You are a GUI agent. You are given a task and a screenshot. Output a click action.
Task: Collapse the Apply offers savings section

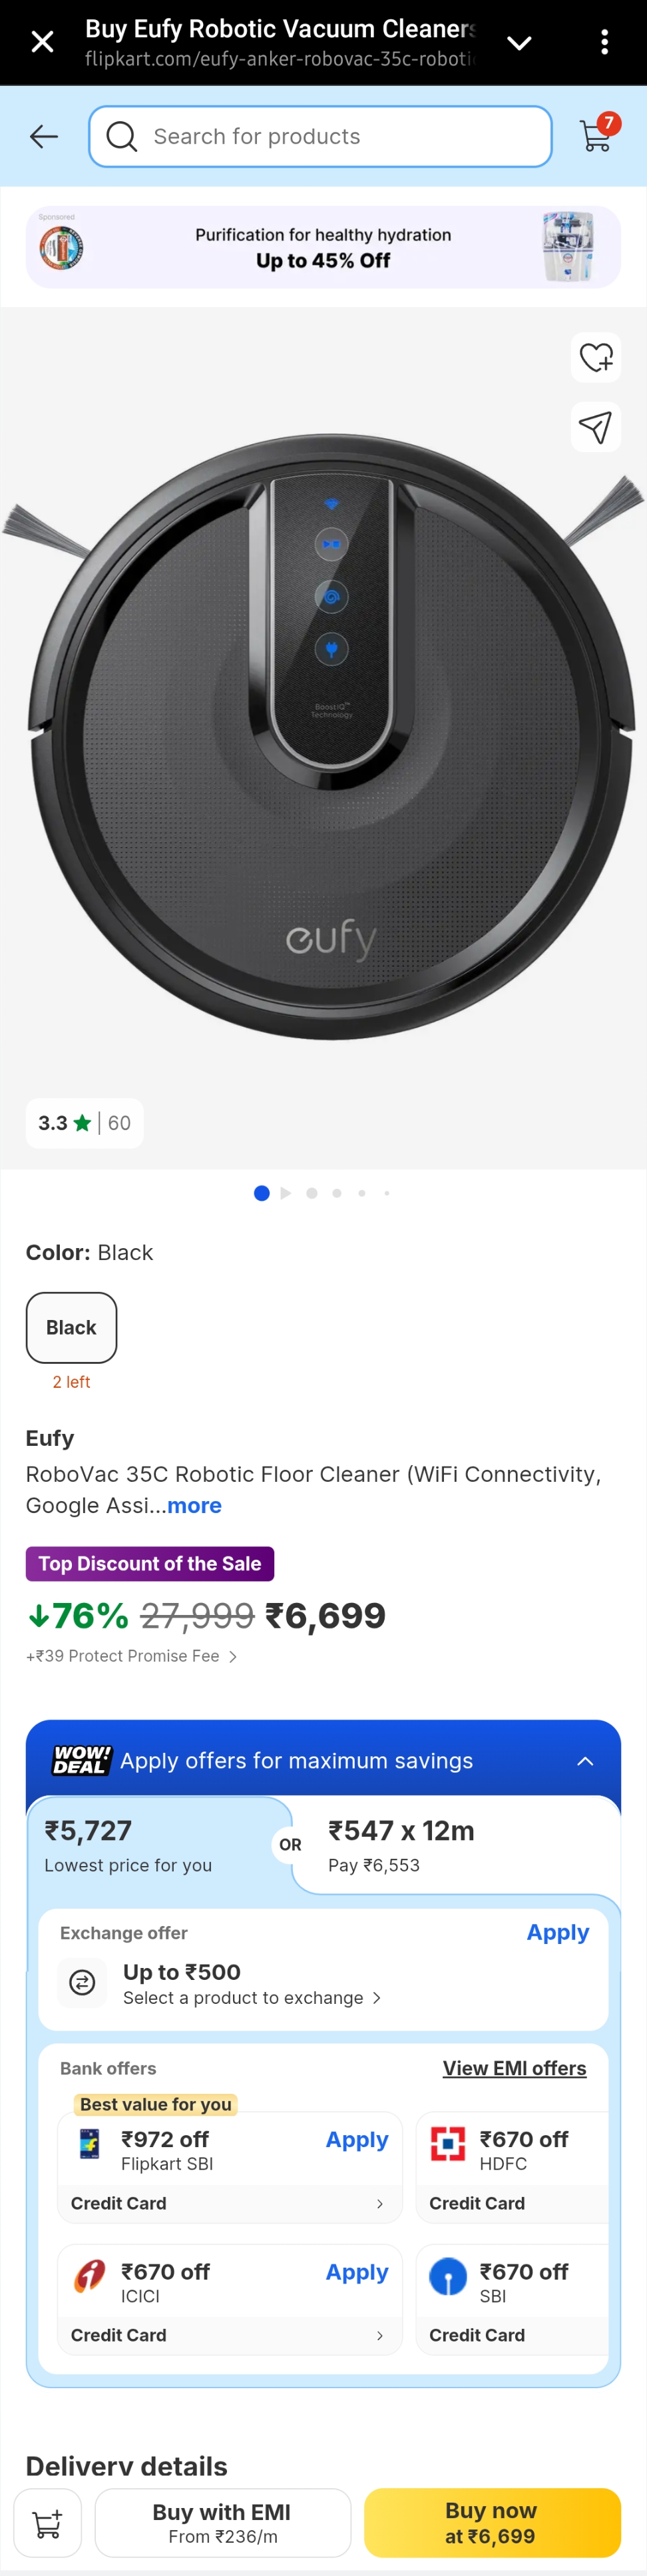585,1761
